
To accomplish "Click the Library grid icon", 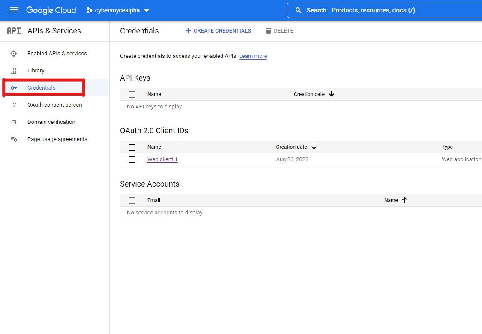I will tap(13, 70).
